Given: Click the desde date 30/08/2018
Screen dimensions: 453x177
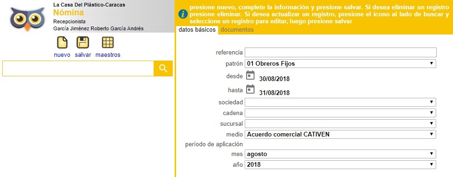Looking at the screenshot, I should [275, 79].
